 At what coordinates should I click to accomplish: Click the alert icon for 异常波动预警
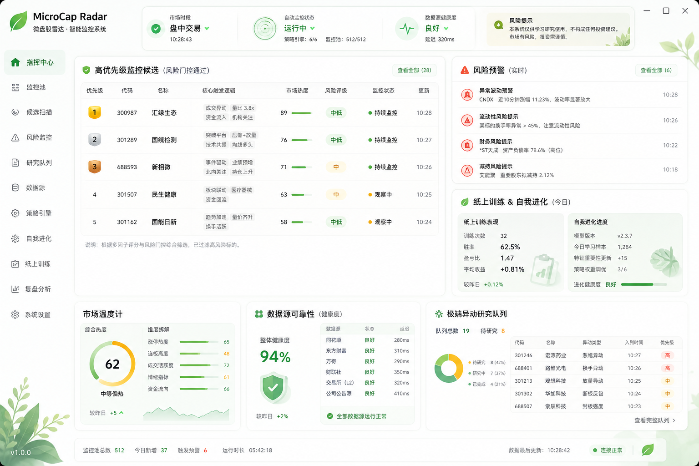click(467, 95)
